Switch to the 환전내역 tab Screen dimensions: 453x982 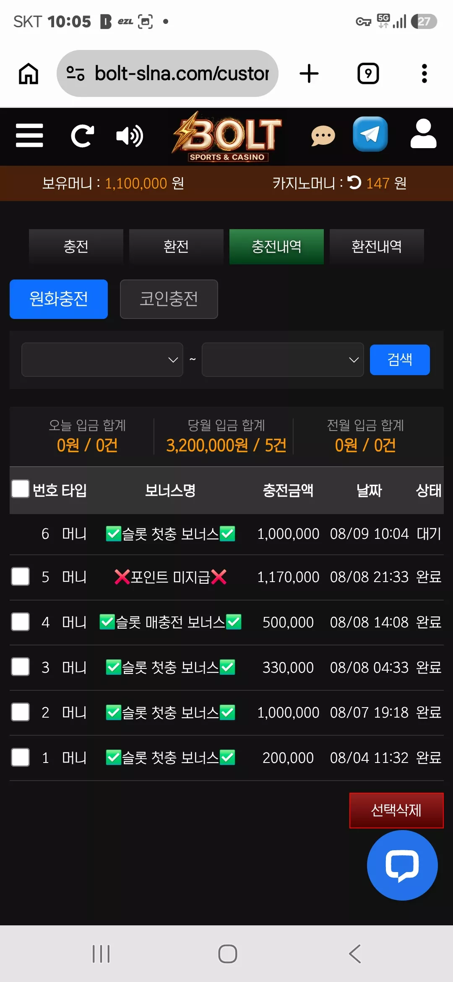(x=377, y=247)
